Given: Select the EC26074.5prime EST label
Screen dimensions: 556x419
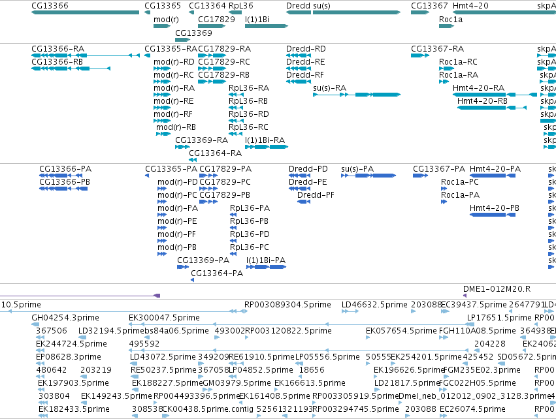Looking at the screenshot, I should [472, 409].
